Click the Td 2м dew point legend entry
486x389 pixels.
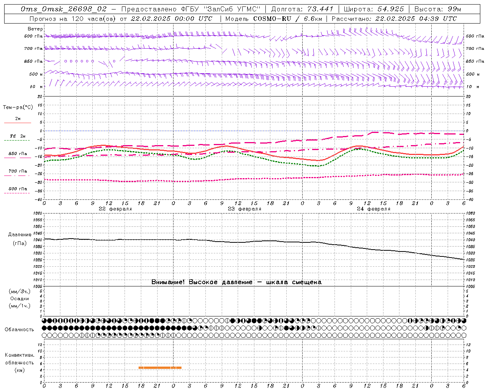click(x=17, y=136)
